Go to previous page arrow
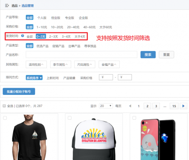 coord(130,106)
